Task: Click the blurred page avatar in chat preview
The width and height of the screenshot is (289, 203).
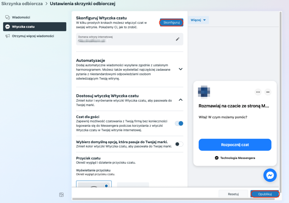Action: pyautogui.click(x=204, y=92)
